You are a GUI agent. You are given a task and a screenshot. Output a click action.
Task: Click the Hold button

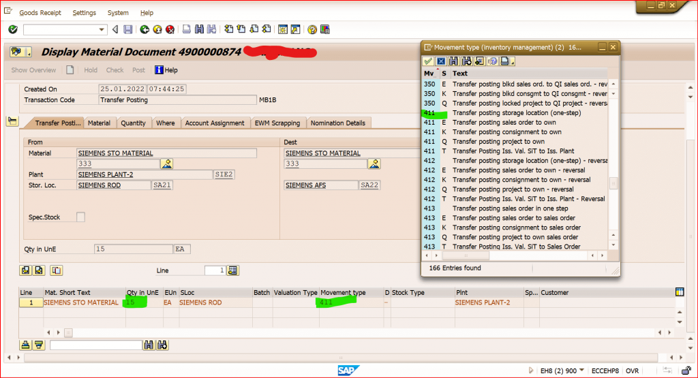point(91,70)
